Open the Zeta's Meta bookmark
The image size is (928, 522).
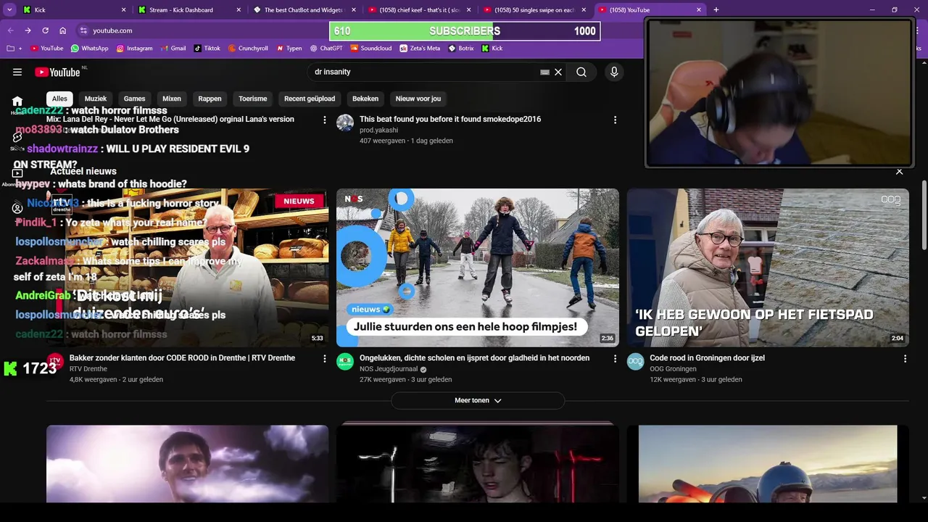pyautogui.click(x=419, y=49)
